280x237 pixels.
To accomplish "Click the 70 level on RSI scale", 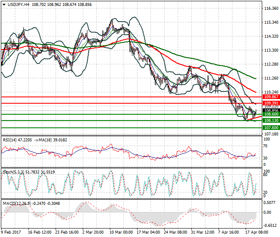I will click(x=266, y=146).
